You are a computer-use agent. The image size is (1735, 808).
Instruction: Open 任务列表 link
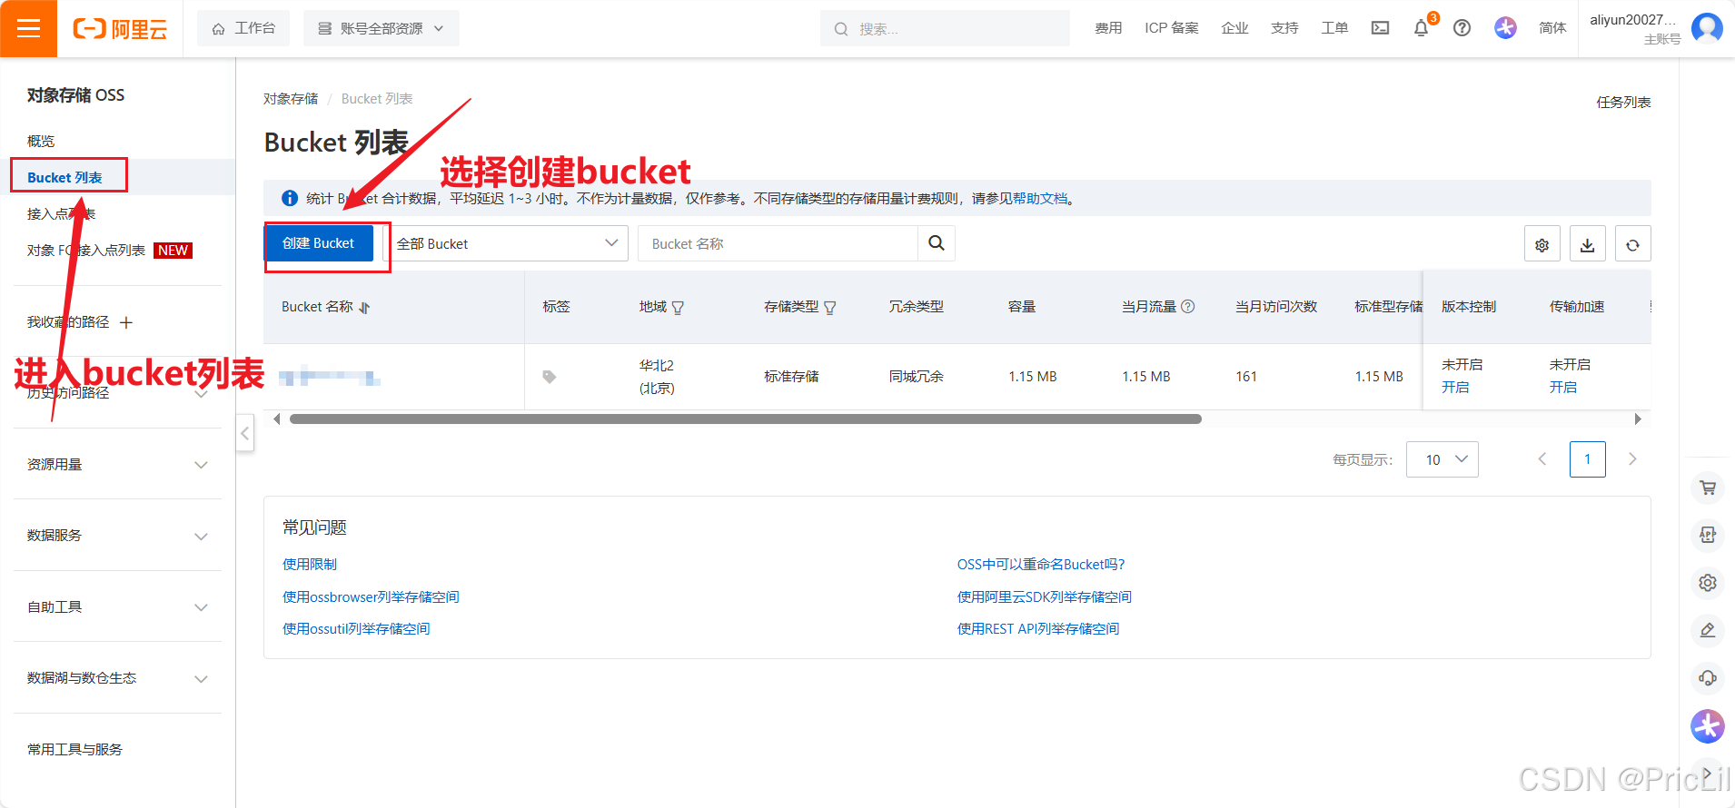click(x=1623, y=103)
